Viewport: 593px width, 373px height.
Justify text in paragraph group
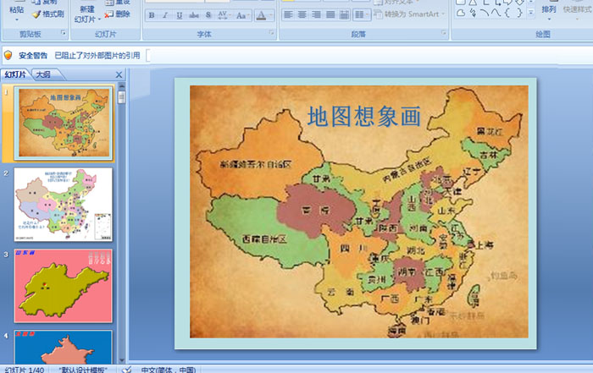pos(330,14)
